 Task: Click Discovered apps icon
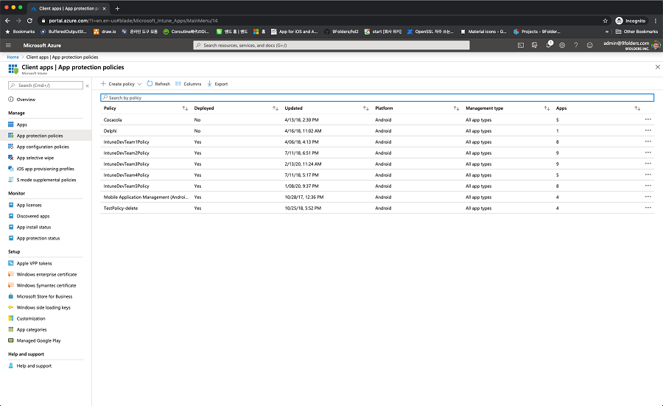click(x=11, y=216)
